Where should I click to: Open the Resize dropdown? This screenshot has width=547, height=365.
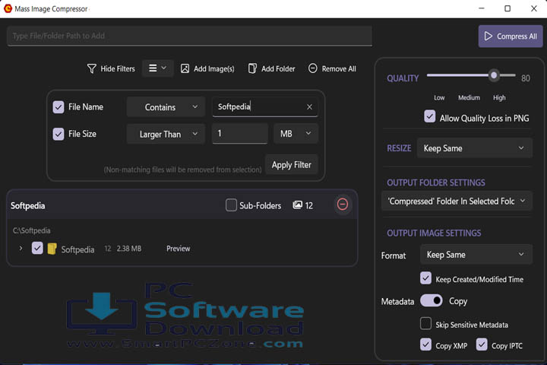coord(474,148)
